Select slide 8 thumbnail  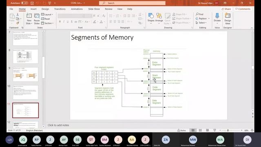pyautogui.click(x=25, y=56)
